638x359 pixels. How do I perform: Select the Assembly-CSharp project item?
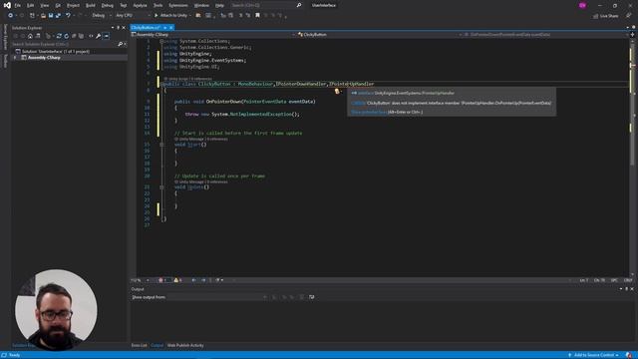(x=44, y=58)
